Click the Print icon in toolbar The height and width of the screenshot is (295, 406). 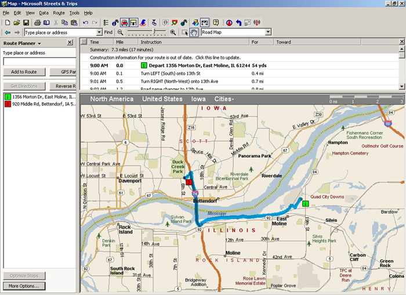(x=37, y=23)
